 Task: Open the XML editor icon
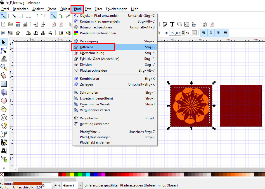187,24
